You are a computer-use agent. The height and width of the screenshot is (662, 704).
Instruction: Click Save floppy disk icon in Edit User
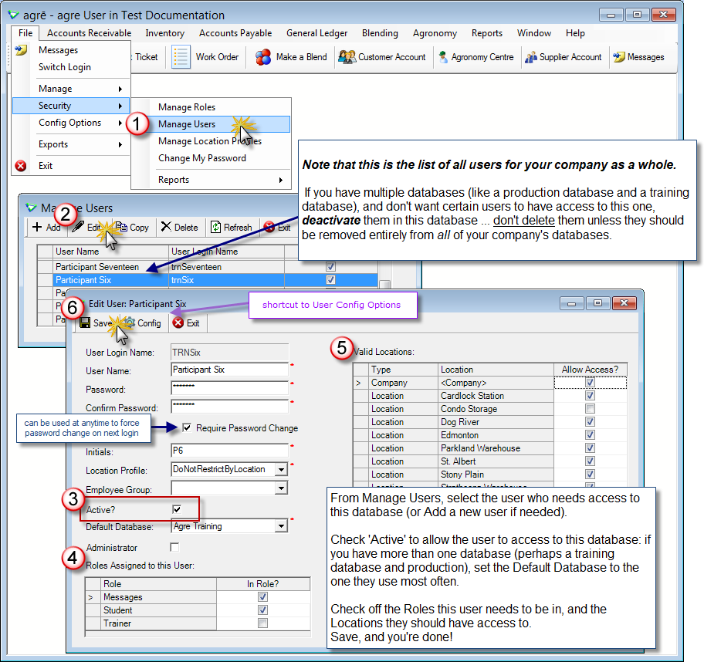[85, 323]
